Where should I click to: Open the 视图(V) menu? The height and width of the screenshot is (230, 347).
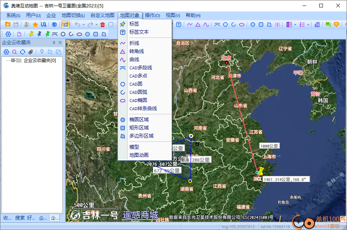pos(173,16)
